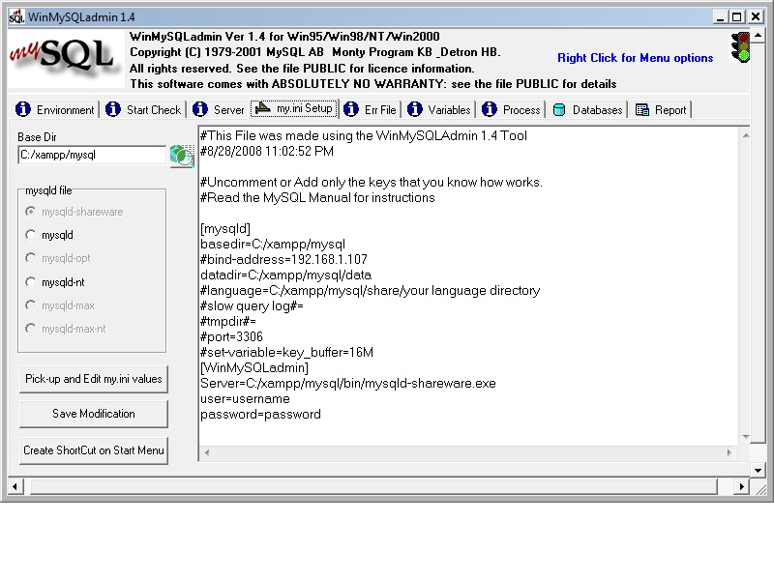774x580 pixels.
Task: Open the Process tab
Action: click(512, 109)
